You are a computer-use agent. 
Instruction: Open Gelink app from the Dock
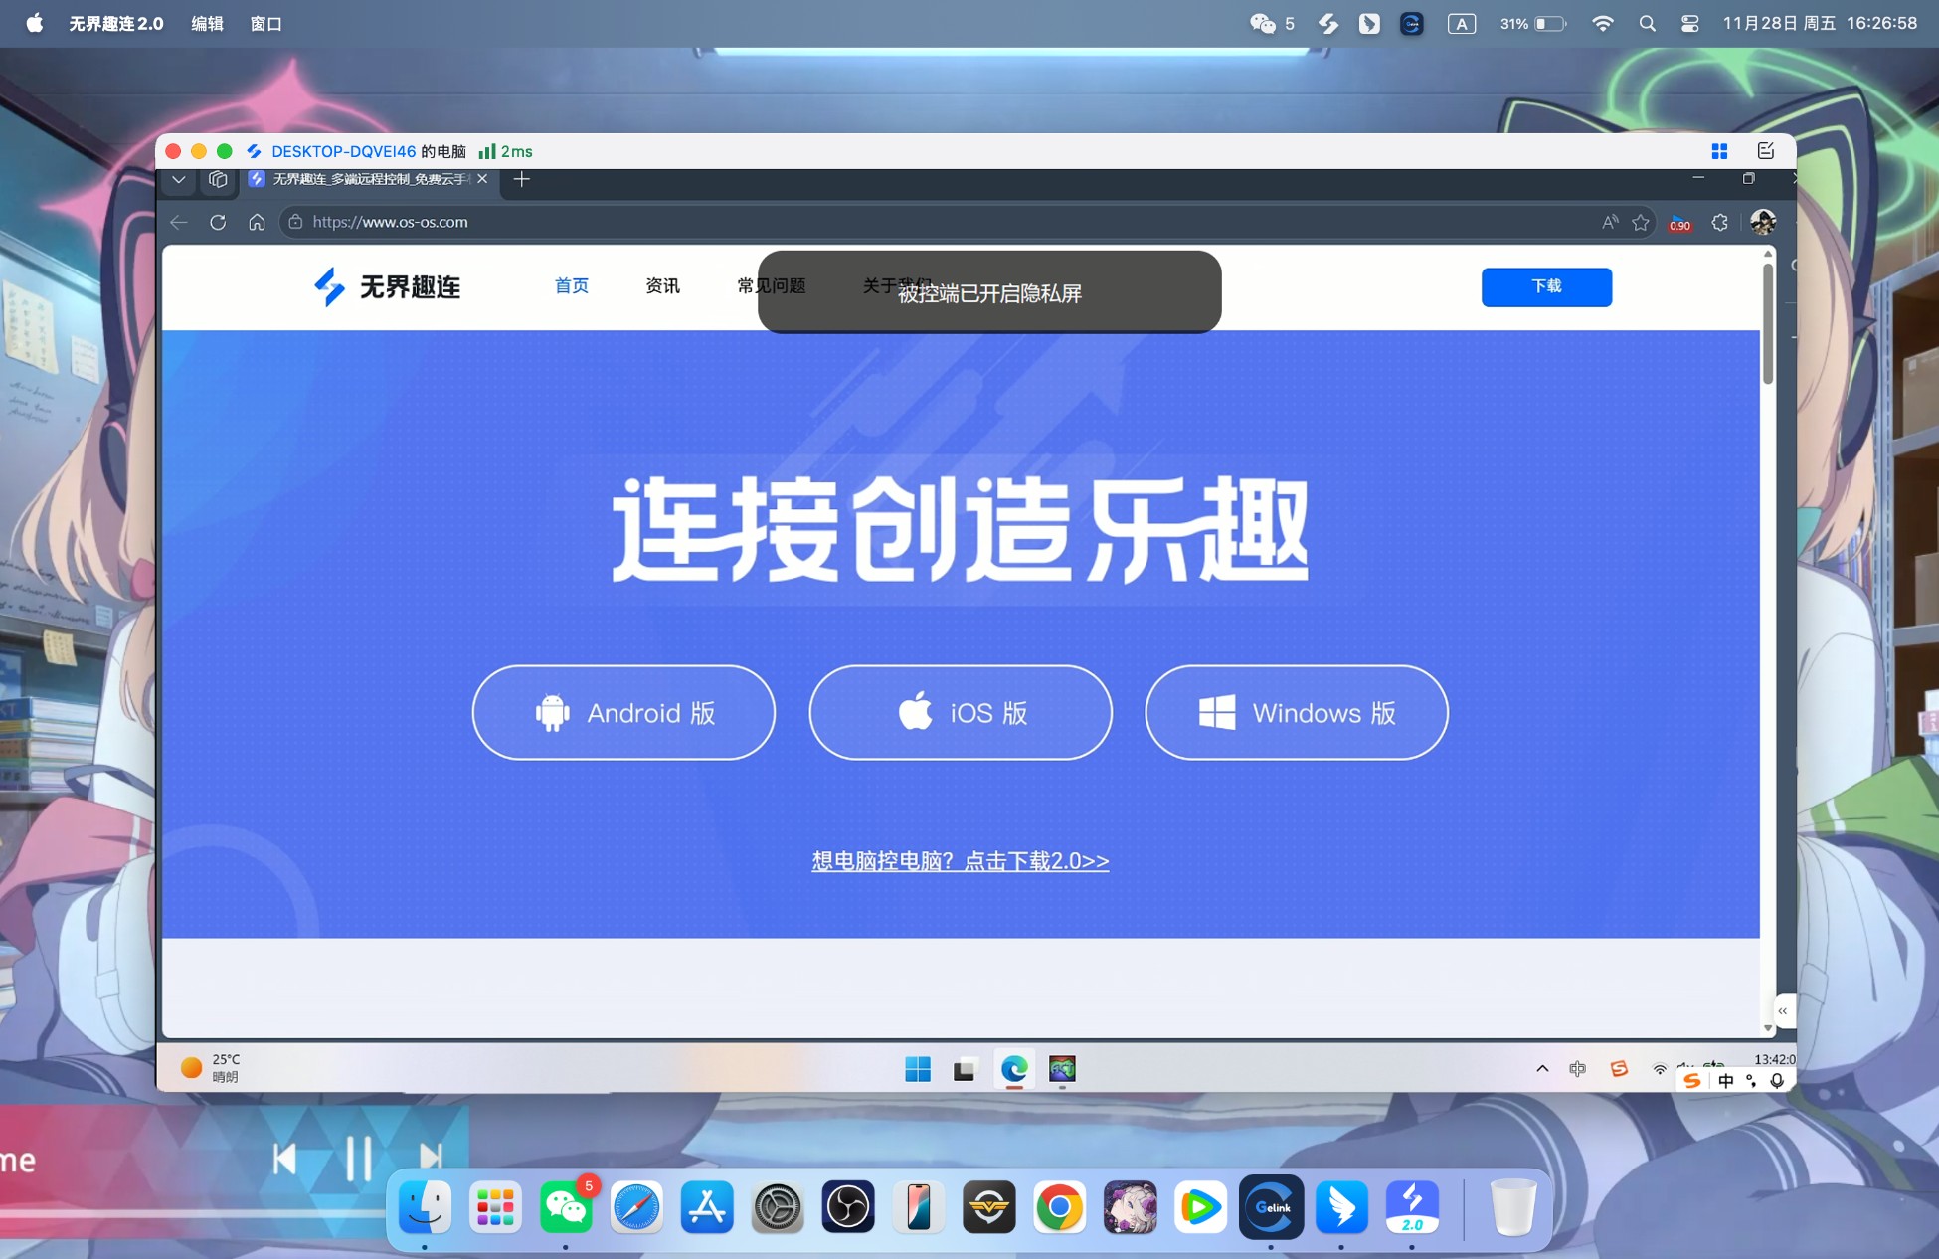click(1272, 1207)
